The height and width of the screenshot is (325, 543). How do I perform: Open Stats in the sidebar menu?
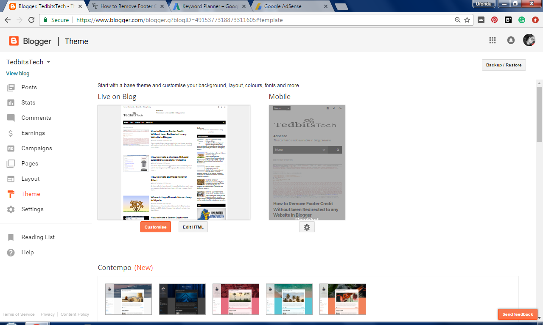[28, 102]
